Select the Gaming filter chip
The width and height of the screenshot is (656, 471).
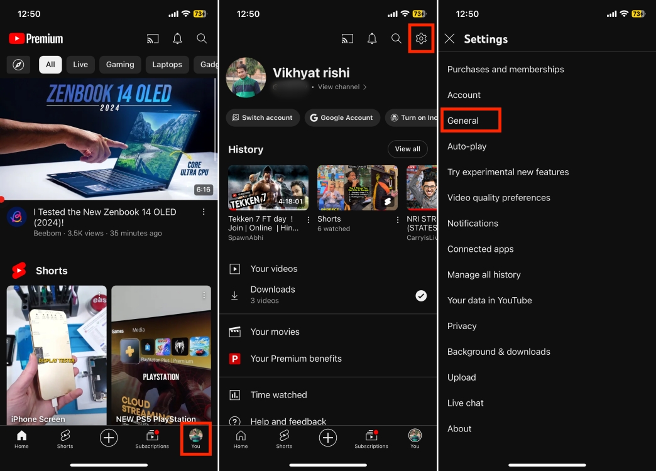click(119, 64)
